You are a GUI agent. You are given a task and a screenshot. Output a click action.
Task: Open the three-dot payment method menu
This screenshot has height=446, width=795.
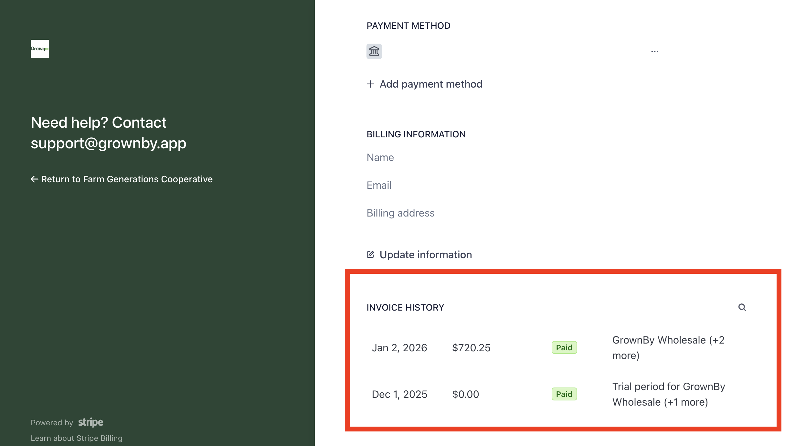[x=654, y=51]
